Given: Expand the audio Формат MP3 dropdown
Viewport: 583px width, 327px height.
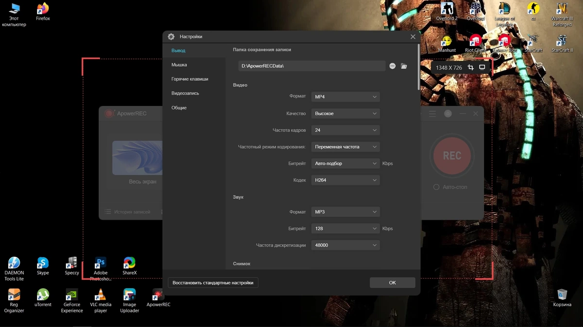Looking at the screenshot, I should (x=345, y=212).
